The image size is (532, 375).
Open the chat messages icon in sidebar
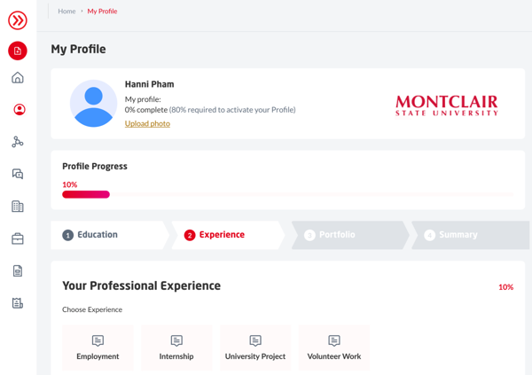pyautogui.click(x=17, y=174)
